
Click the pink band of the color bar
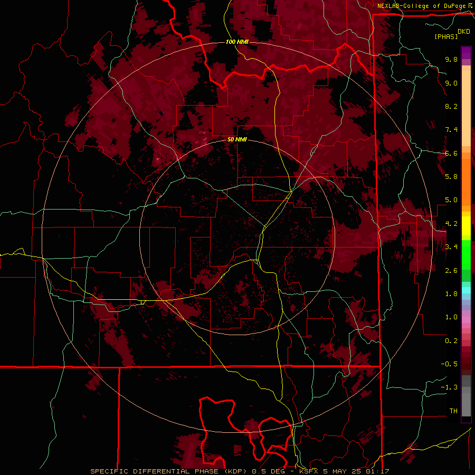466,320
